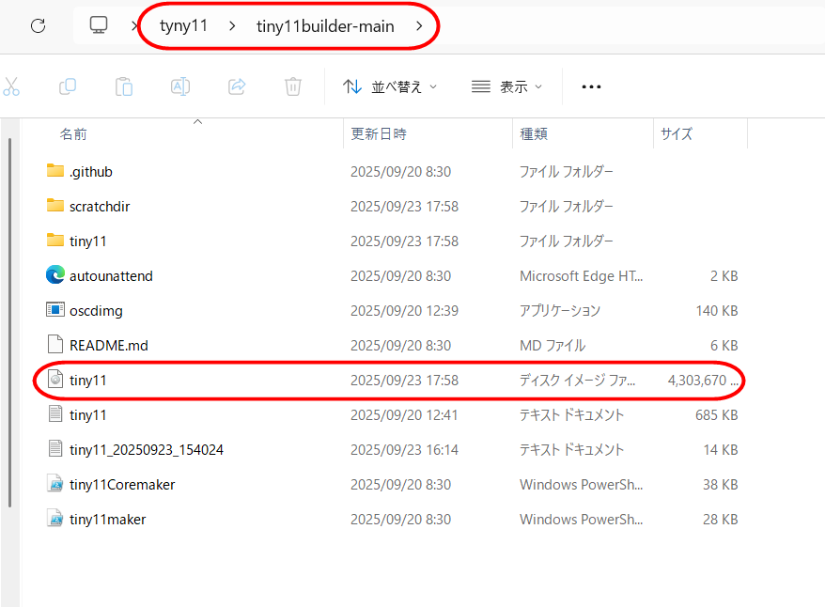The width and height of the screenshot is (825, 607).
Task: Select the oscdimg application file
Action: coord(96,310)
